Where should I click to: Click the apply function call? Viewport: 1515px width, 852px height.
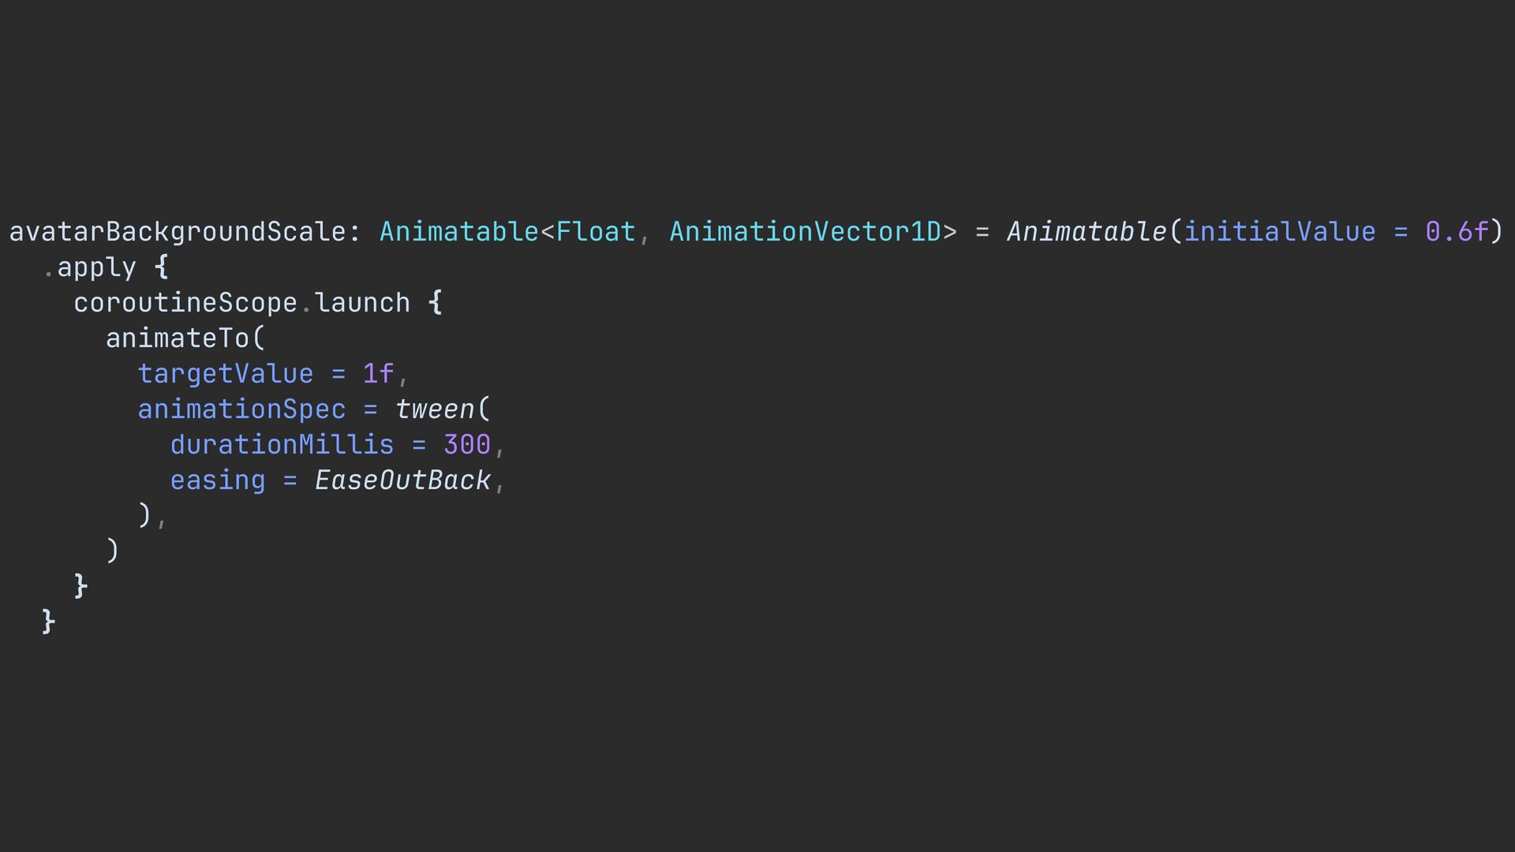[x=96, y=267]
